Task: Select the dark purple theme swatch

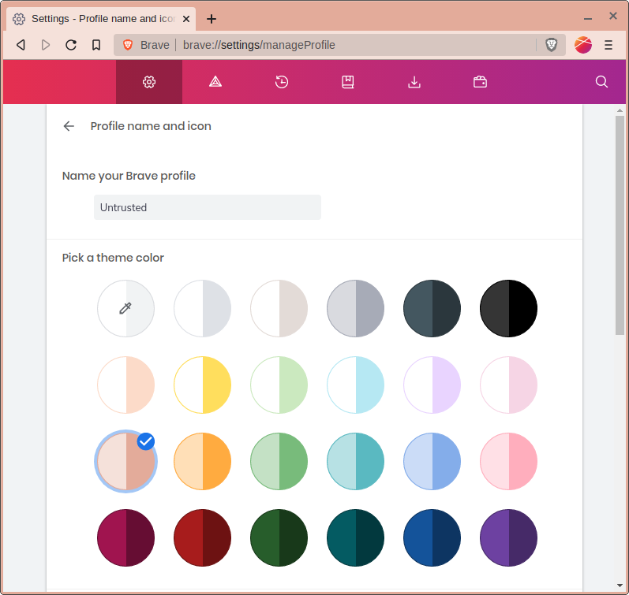Action: [508, 537]
